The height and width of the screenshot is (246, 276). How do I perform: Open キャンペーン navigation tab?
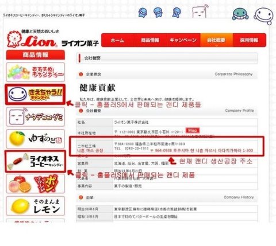183,40
